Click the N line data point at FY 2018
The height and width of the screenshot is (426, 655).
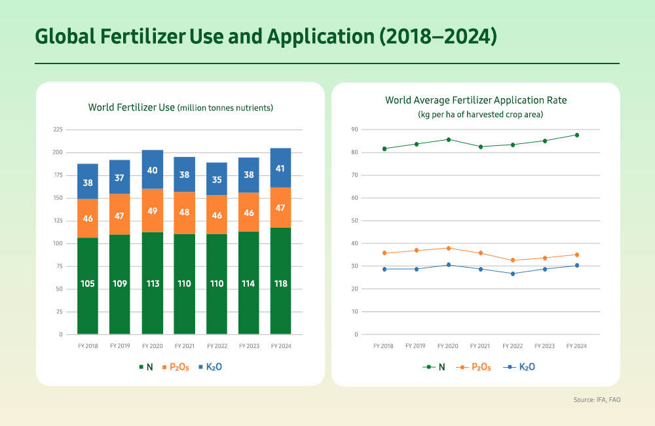click(x=384, y=149)
